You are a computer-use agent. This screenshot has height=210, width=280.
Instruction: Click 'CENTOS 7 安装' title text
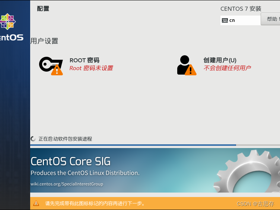click(x=241, y=9)
